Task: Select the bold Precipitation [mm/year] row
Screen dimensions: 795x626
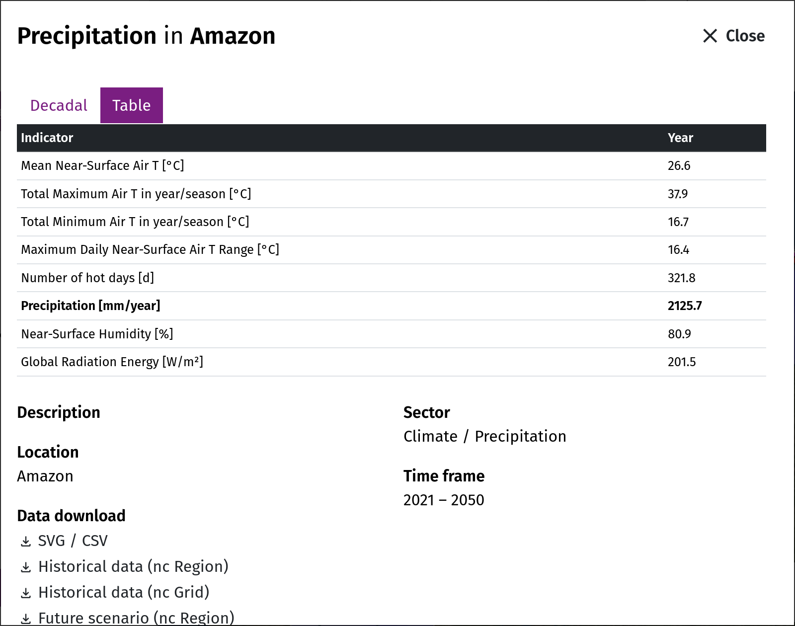Action: (392, 306)
